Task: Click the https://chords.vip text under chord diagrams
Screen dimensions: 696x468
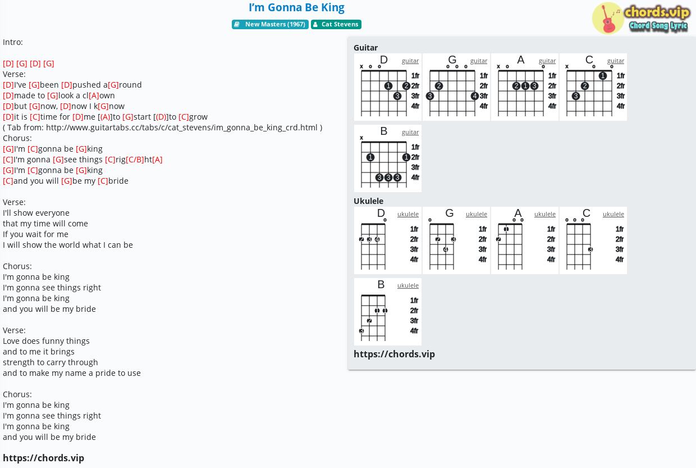Action: (394, 354)
